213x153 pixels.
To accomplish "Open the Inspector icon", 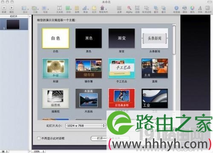I will (x=176, y=8).
